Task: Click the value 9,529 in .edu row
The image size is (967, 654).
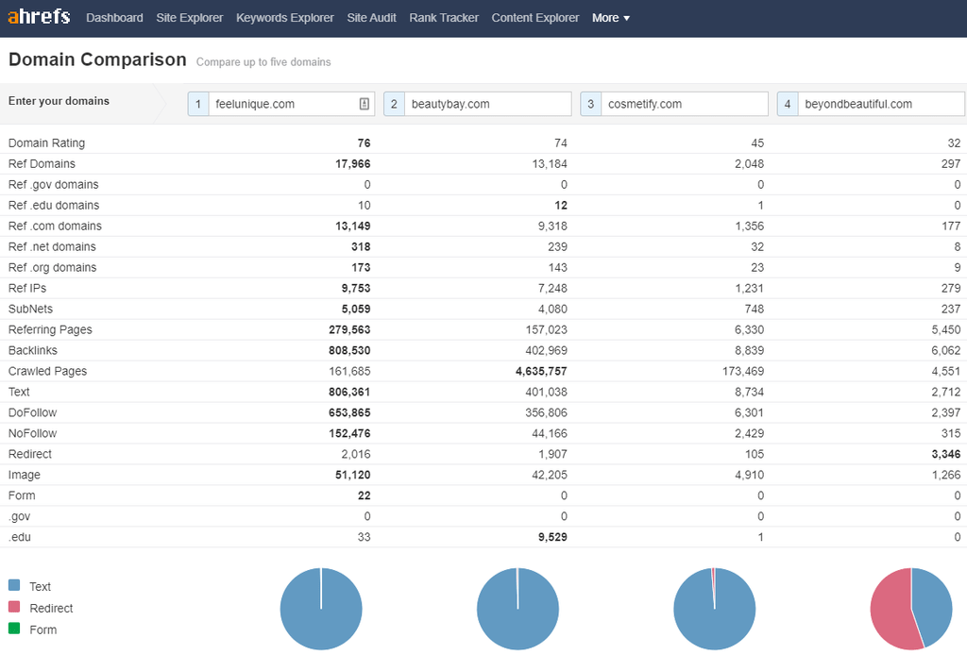Action: pyautogui.click(x=552, y=537)
